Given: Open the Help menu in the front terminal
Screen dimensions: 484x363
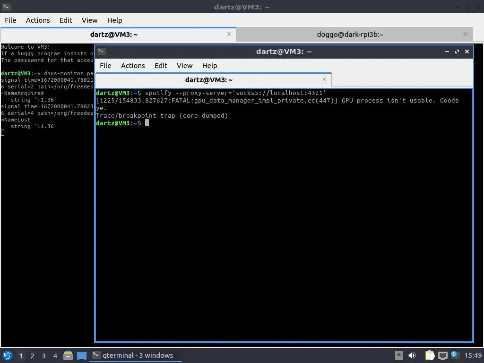Looking at the screenshot, I should pyautogui.click(x=209, y=66).
